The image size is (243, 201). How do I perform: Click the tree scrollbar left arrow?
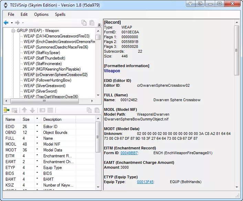6,101
